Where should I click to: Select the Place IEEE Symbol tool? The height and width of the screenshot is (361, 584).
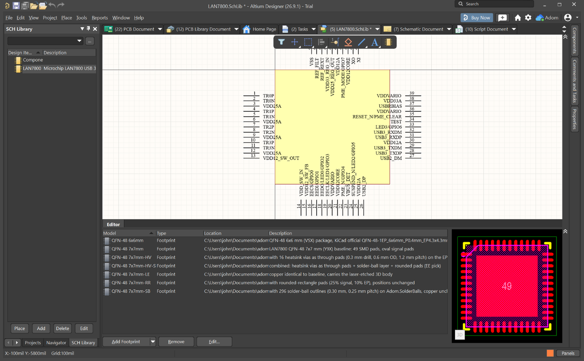point(348,42)
